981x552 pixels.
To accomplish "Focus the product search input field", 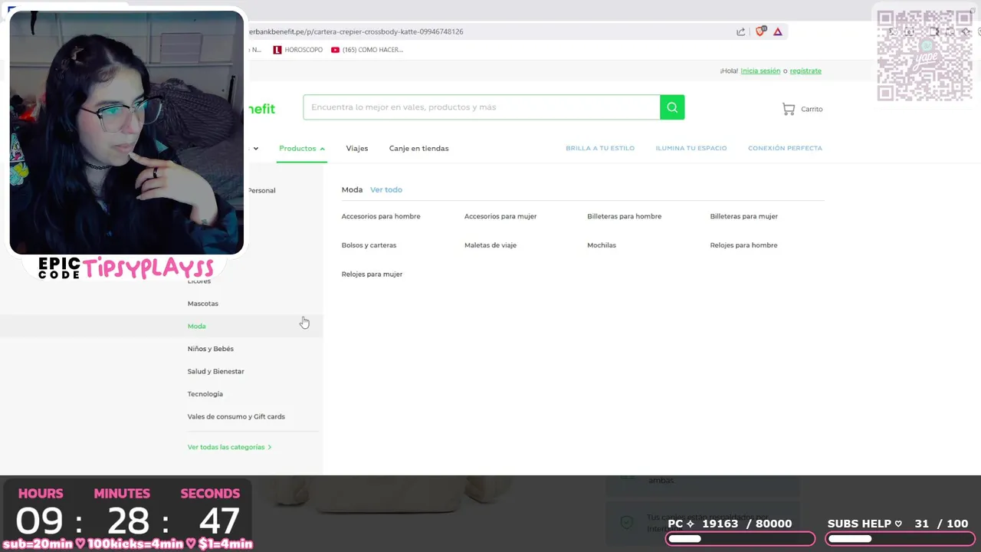I will coord(481,107).
